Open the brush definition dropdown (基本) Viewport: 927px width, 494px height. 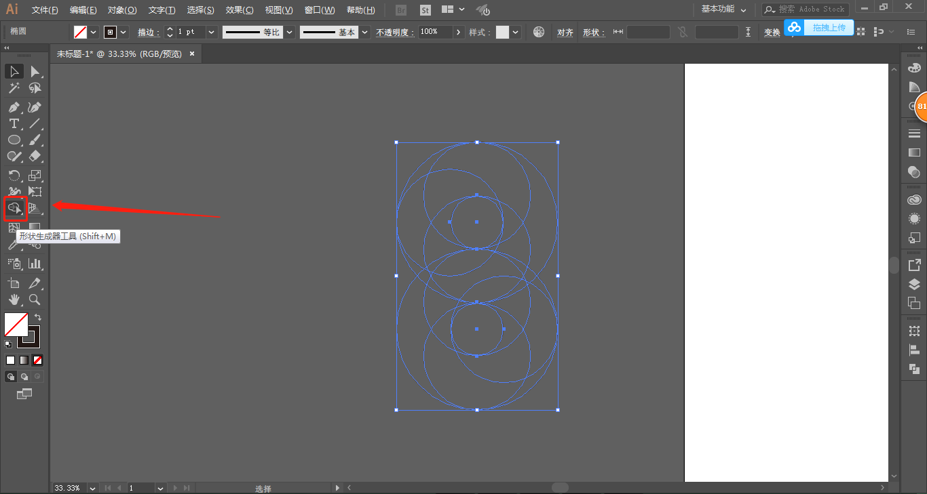point(365,32)
